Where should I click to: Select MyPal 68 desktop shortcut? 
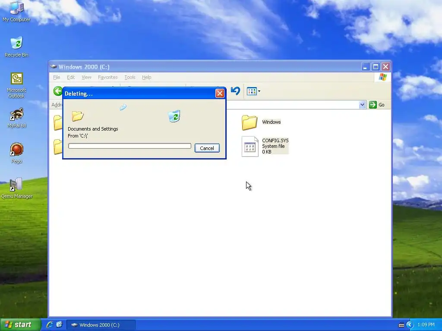[16, 118]
